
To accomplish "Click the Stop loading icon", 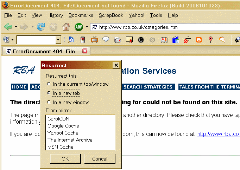I will click(x=53, y=27).
